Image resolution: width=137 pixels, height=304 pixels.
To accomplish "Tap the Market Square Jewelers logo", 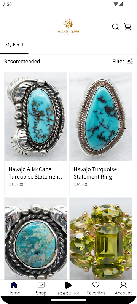I will [68, 27].
